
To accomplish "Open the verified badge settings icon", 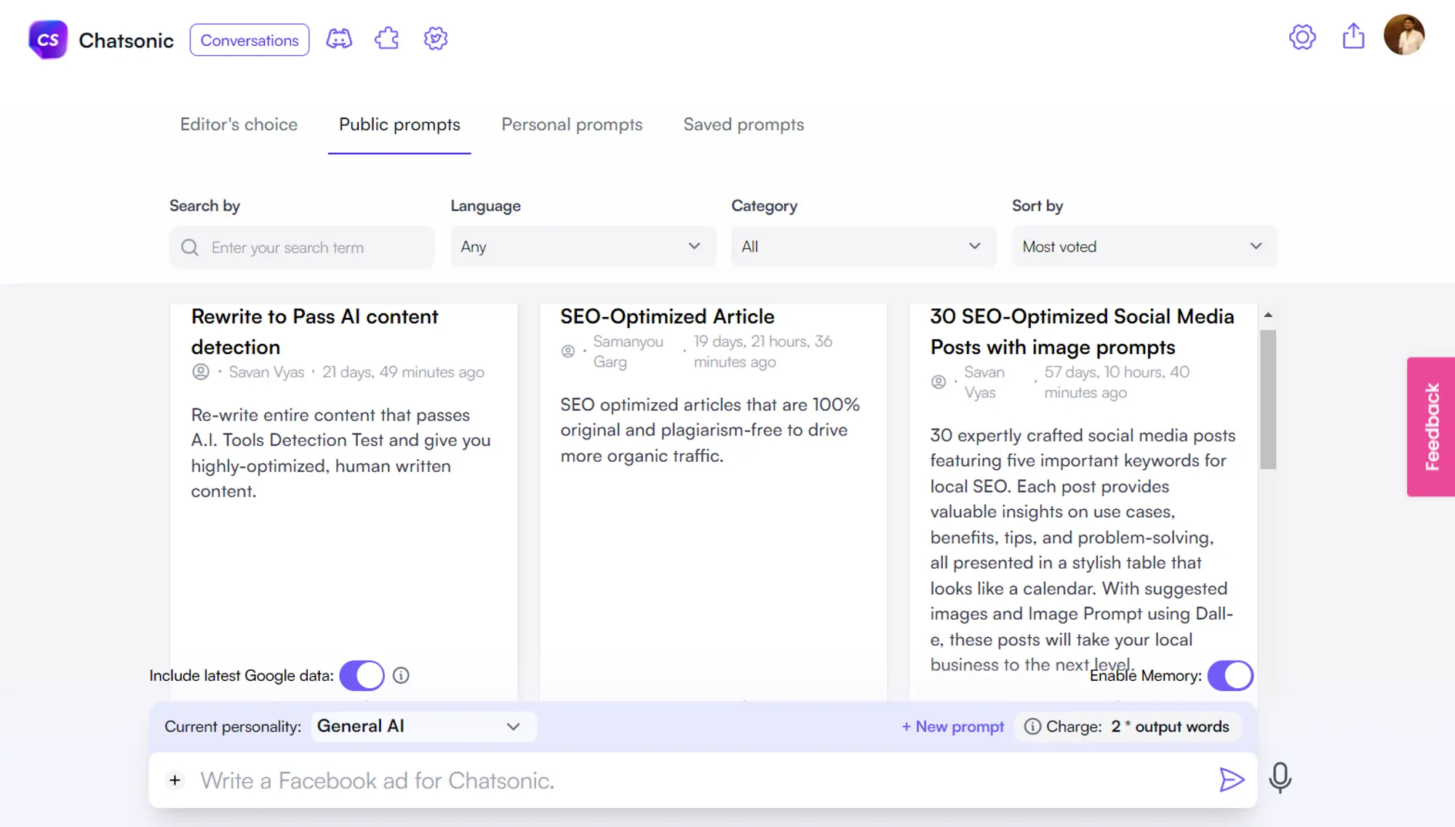I will [x=435, y=39].
